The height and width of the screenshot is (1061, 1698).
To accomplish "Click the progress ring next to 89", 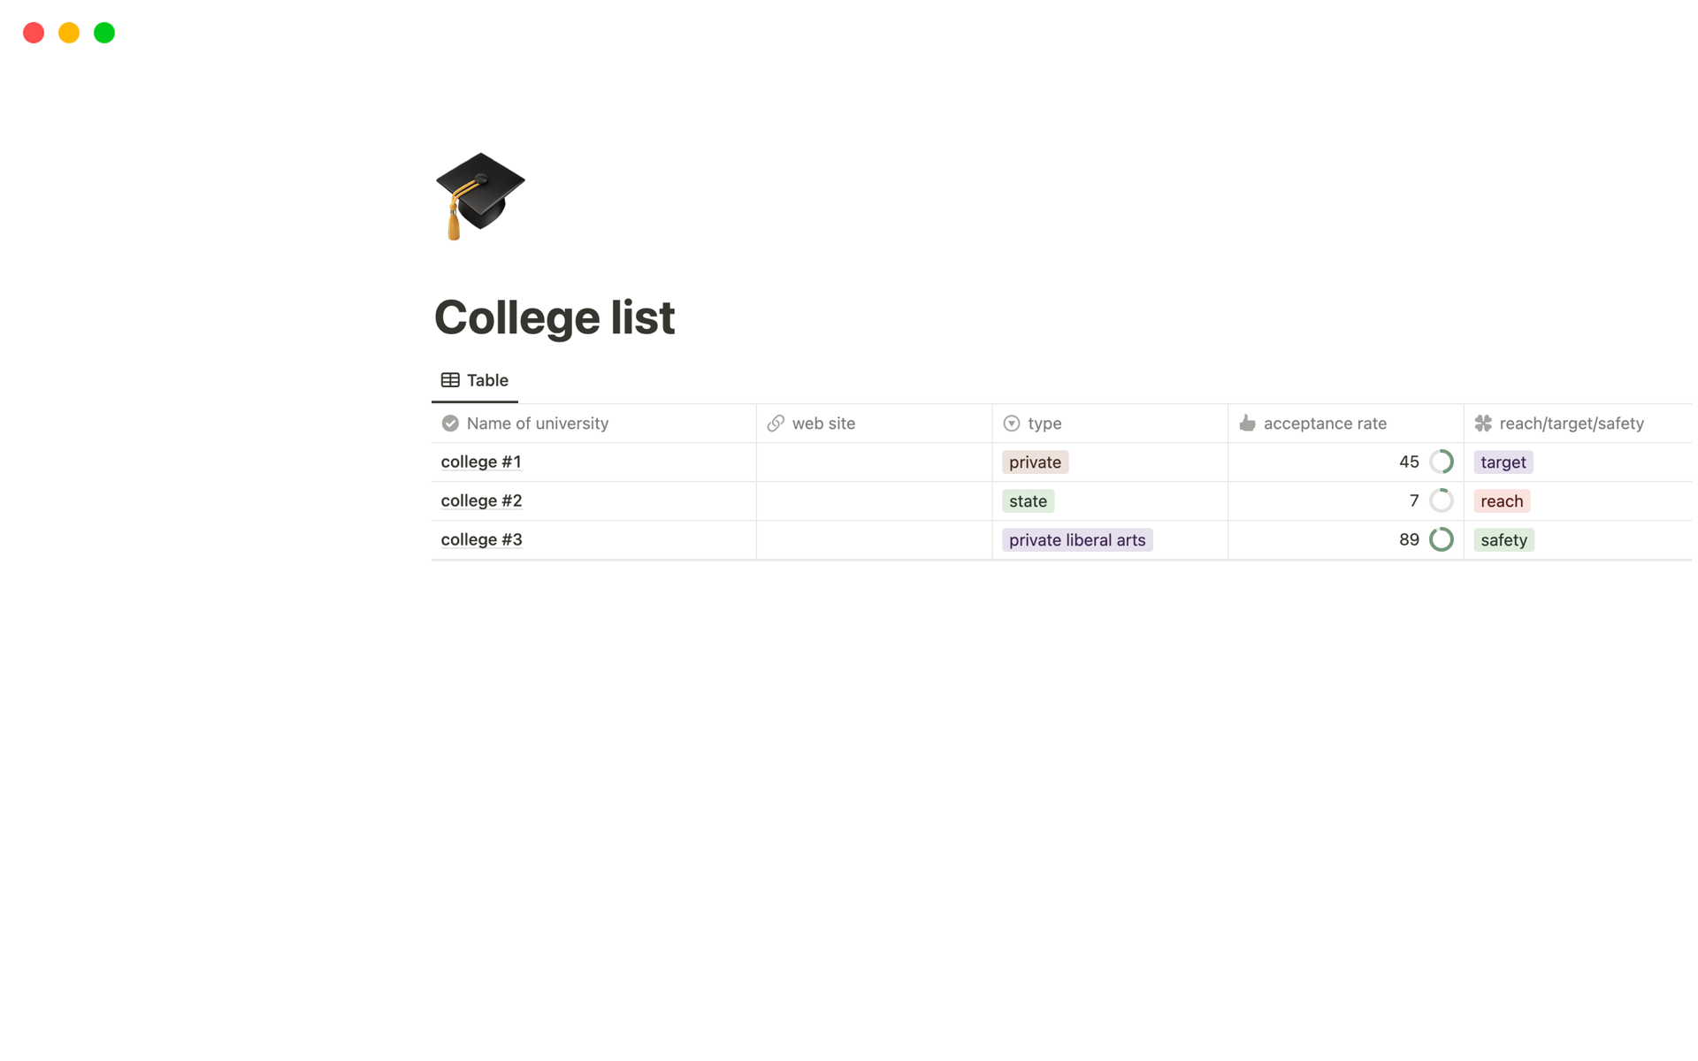I will [x=1441, y=539].
